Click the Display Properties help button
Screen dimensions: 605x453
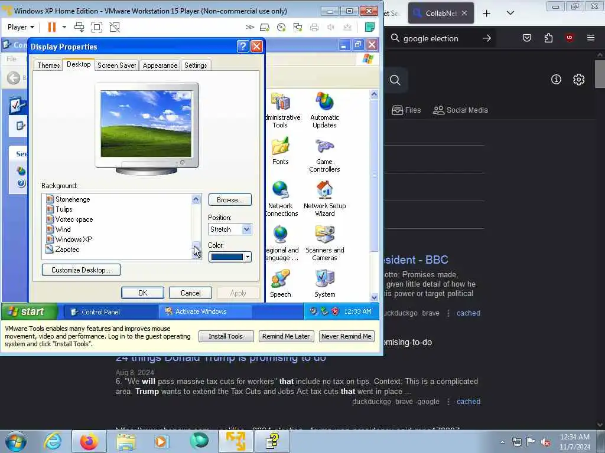243,47
